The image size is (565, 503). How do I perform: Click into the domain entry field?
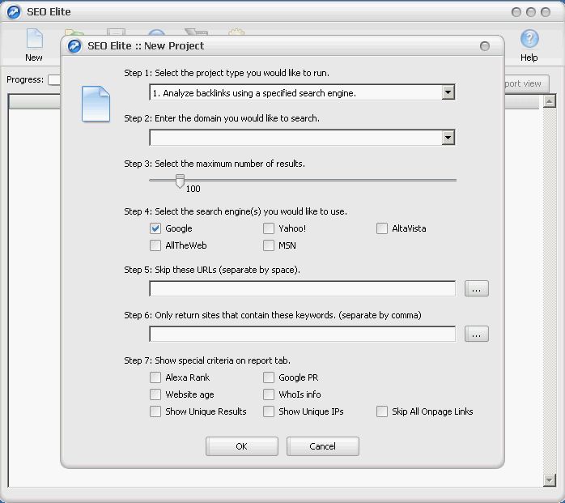coord(295,138)
